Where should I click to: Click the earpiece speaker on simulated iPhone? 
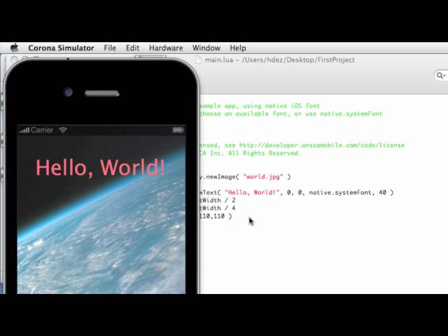click(102, 93)
